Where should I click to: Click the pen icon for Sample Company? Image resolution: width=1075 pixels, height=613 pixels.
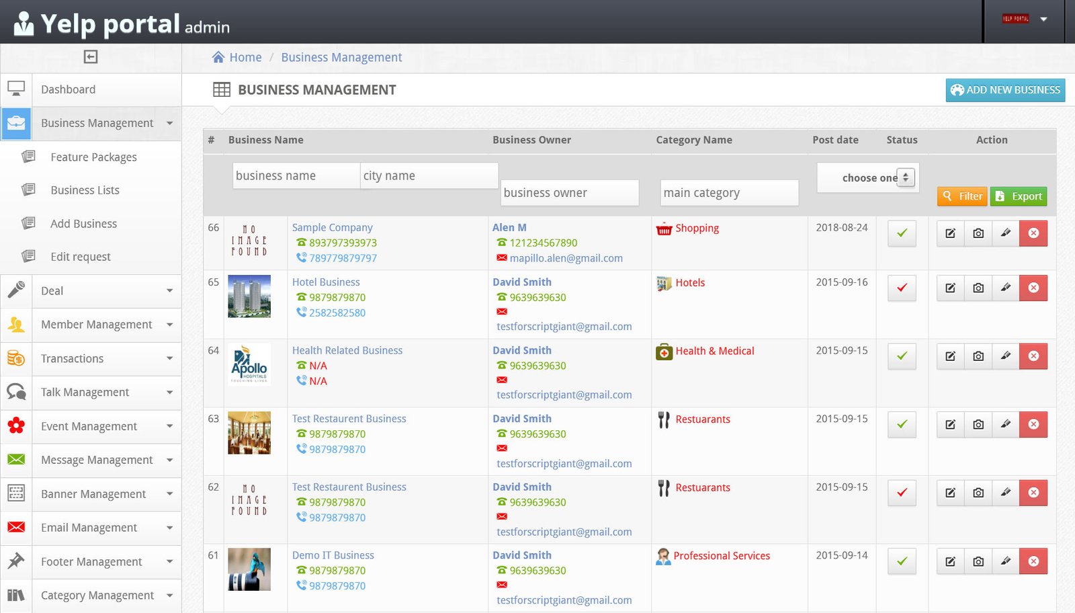tap(1006, 233)
